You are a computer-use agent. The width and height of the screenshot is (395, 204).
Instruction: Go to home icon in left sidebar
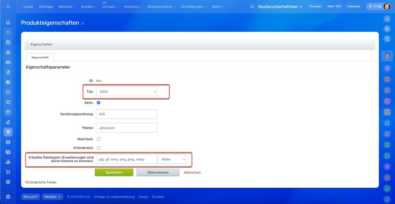8,22
